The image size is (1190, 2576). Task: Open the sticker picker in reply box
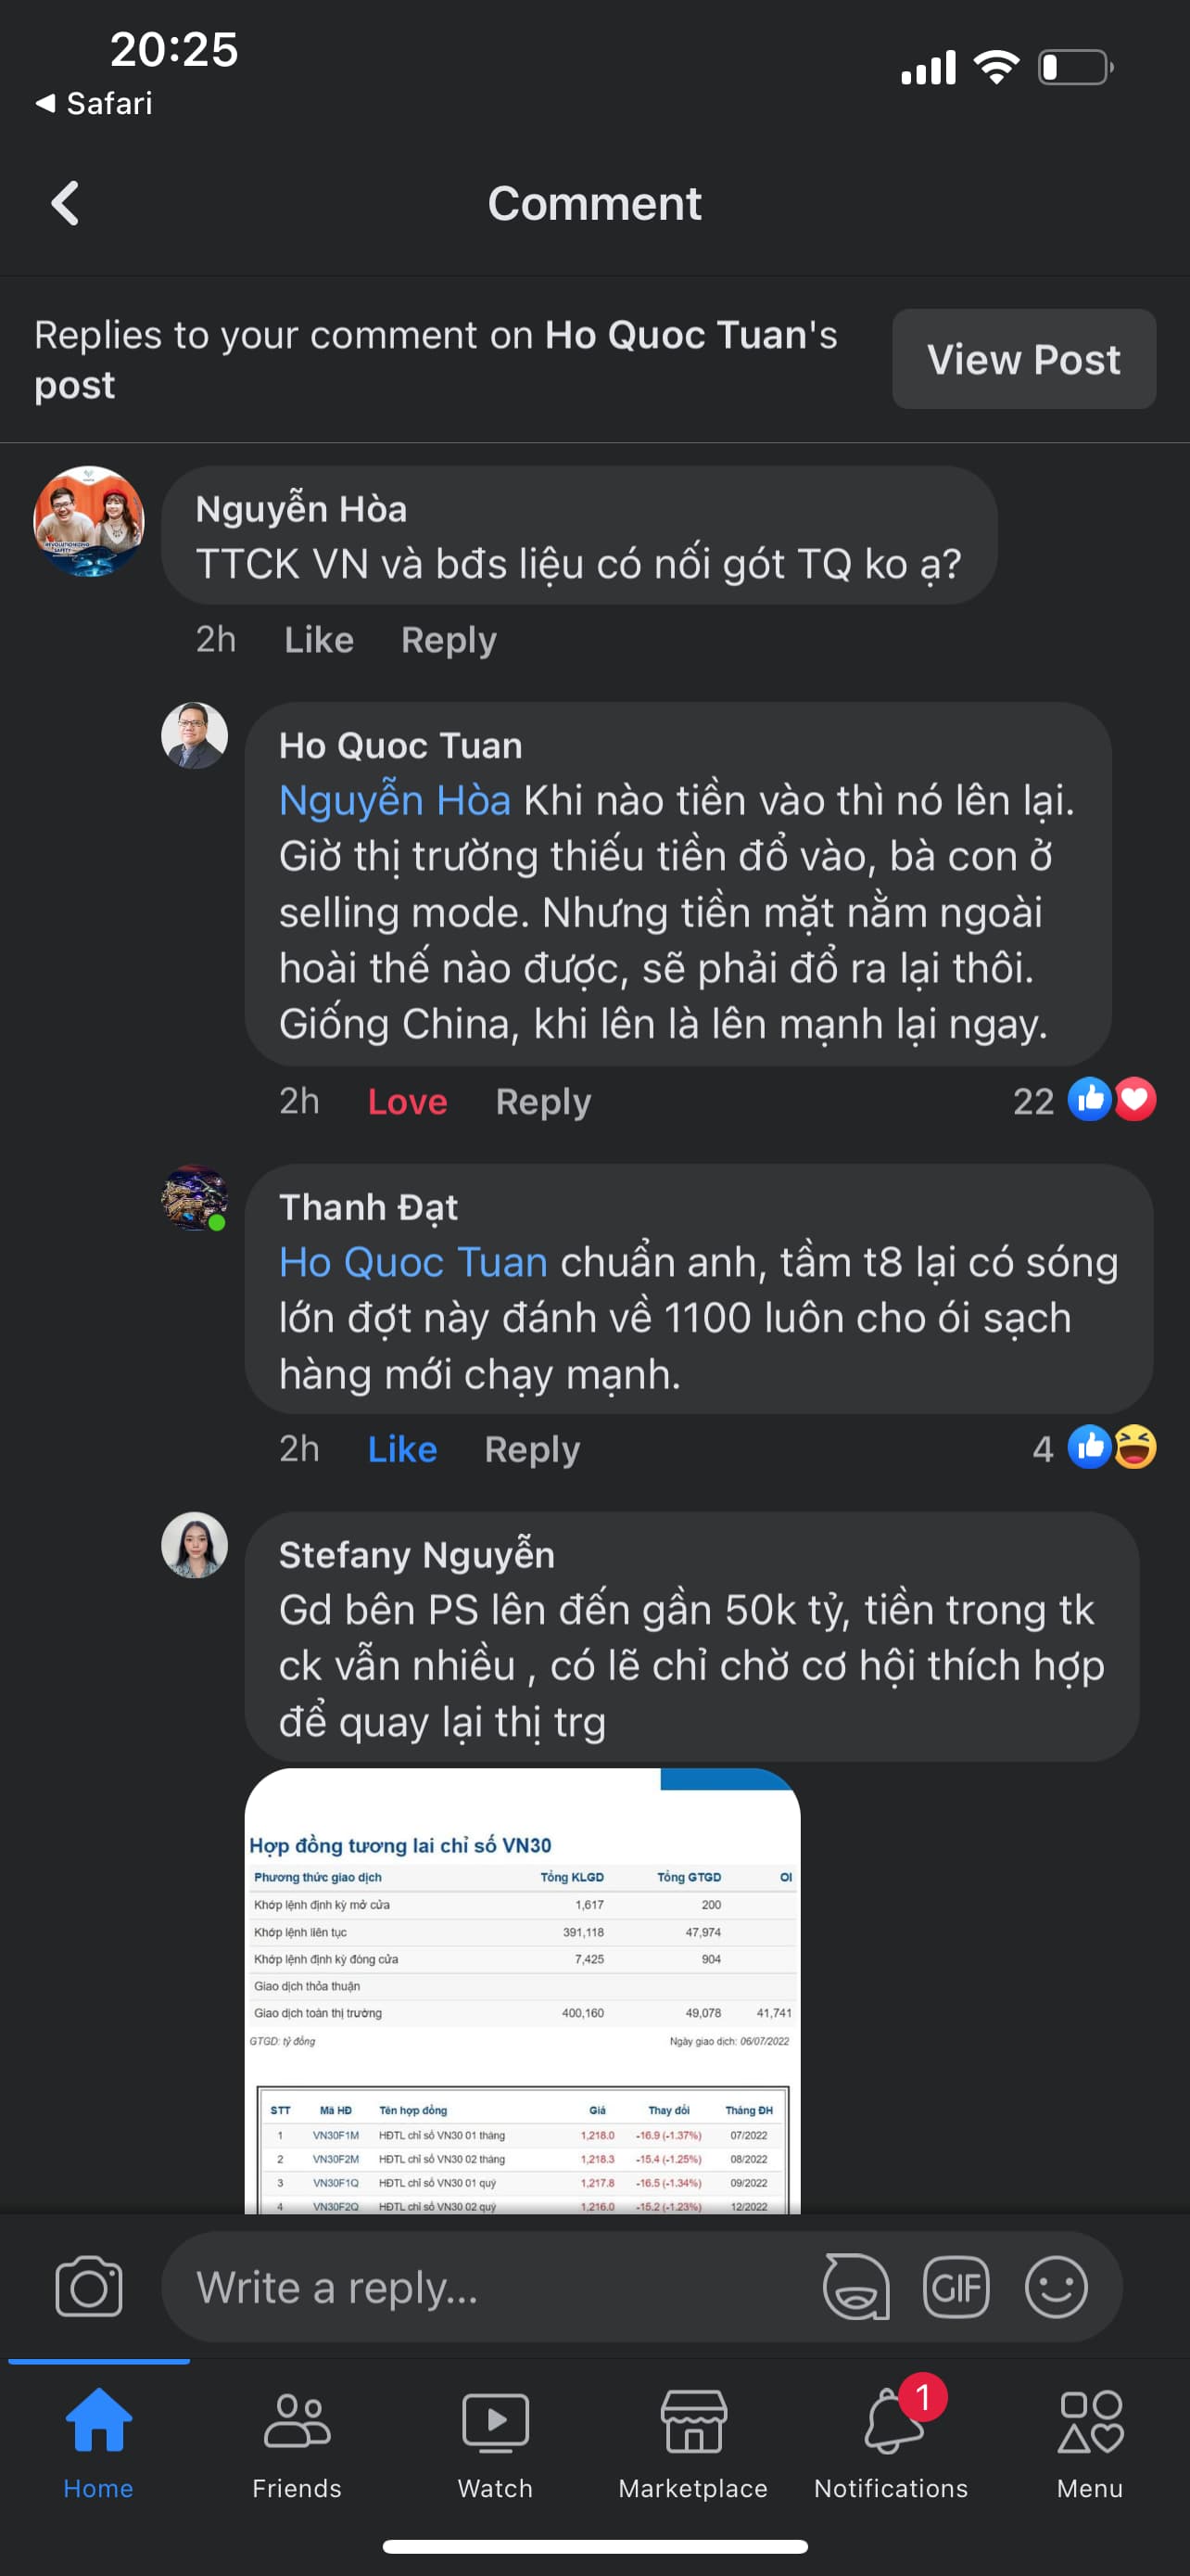coord(856,2286)
